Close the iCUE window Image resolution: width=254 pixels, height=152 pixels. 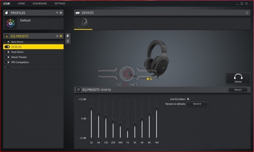coord(246,3)
